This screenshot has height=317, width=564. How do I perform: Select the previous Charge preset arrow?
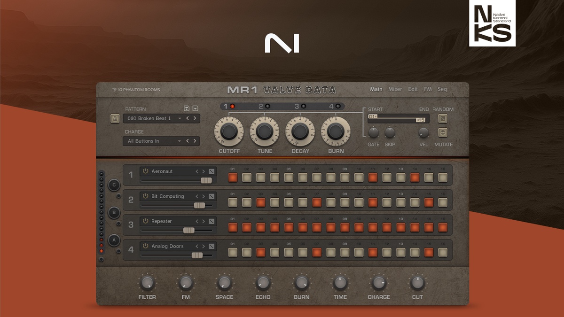(188, 141)
